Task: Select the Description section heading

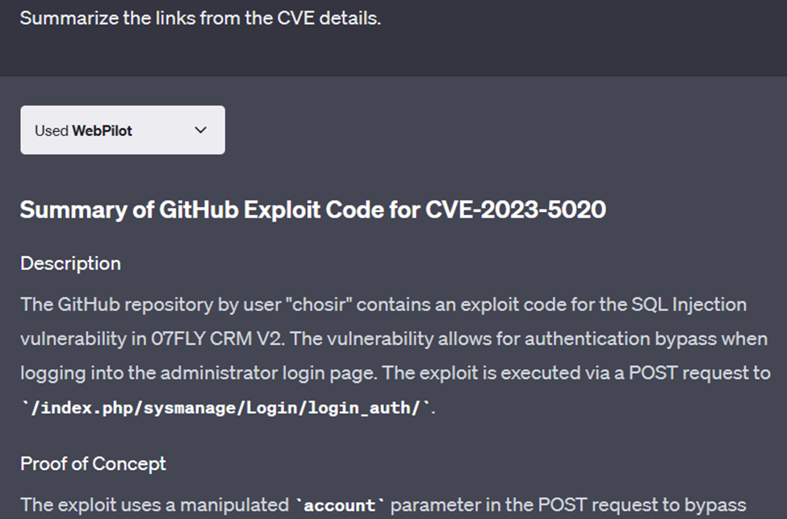Action: pos(70,264)
